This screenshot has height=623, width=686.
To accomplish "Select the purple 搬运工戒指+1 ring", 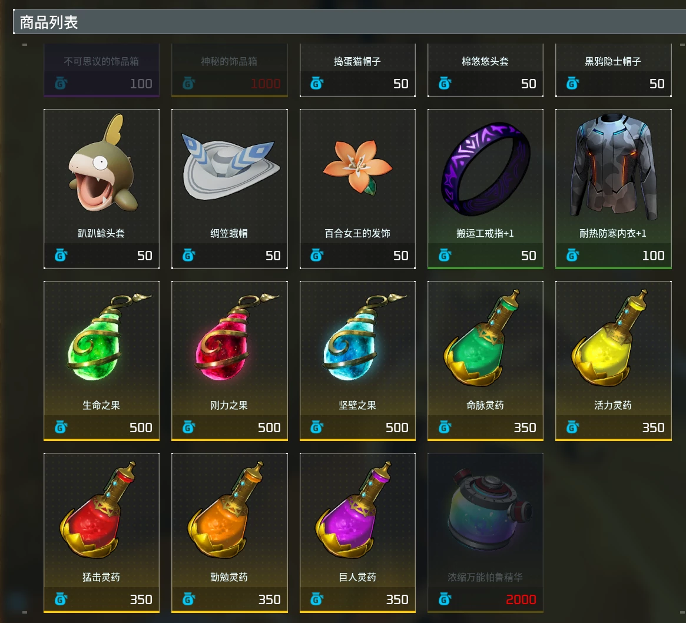I will (485, 188).
